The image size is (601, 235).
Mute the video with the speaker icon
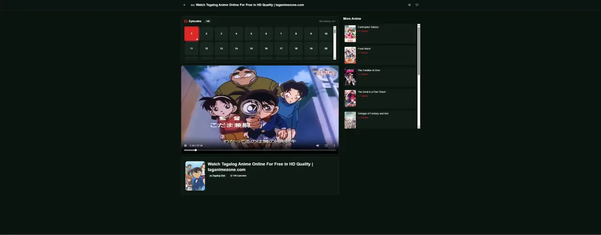[x=317, y=146]
